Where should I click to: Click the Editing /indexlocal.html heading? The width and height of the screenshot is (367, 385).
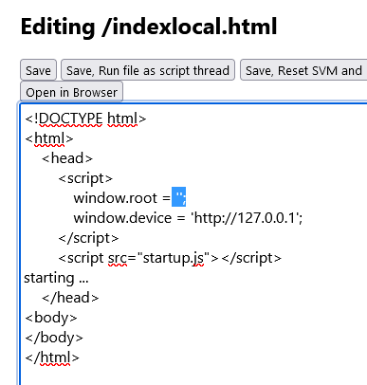[149, 27]
